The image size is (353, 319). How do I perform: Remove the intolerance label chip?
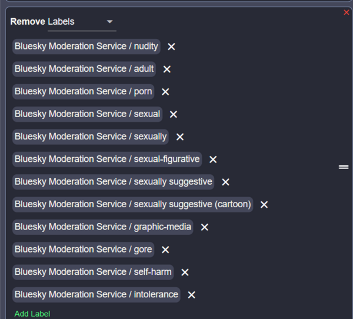(x=191, y=294)
